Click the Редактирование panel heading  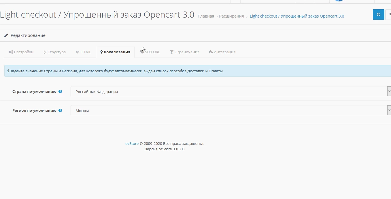coord(28,35)
